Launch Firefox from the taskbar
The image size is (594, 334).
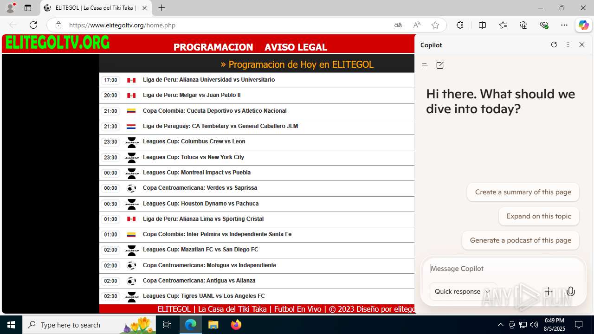pyautogui.click(x=236, y=325)
